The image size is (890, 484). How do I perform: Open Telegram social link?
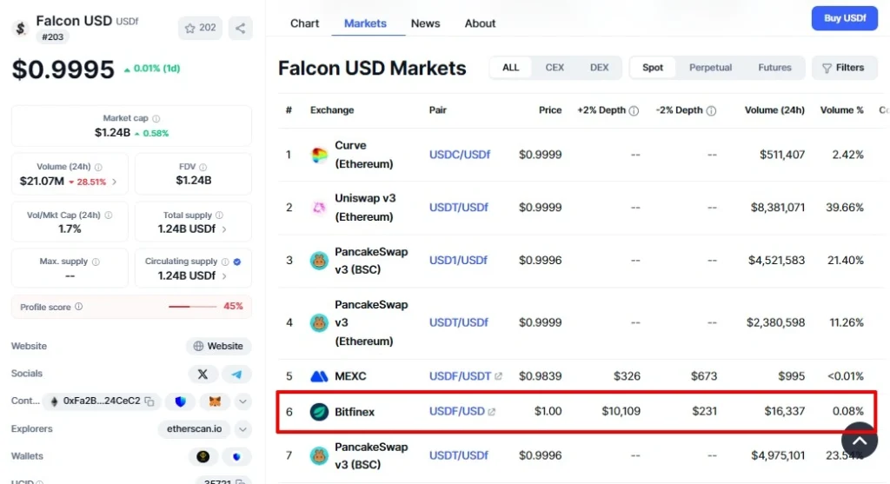236,375
